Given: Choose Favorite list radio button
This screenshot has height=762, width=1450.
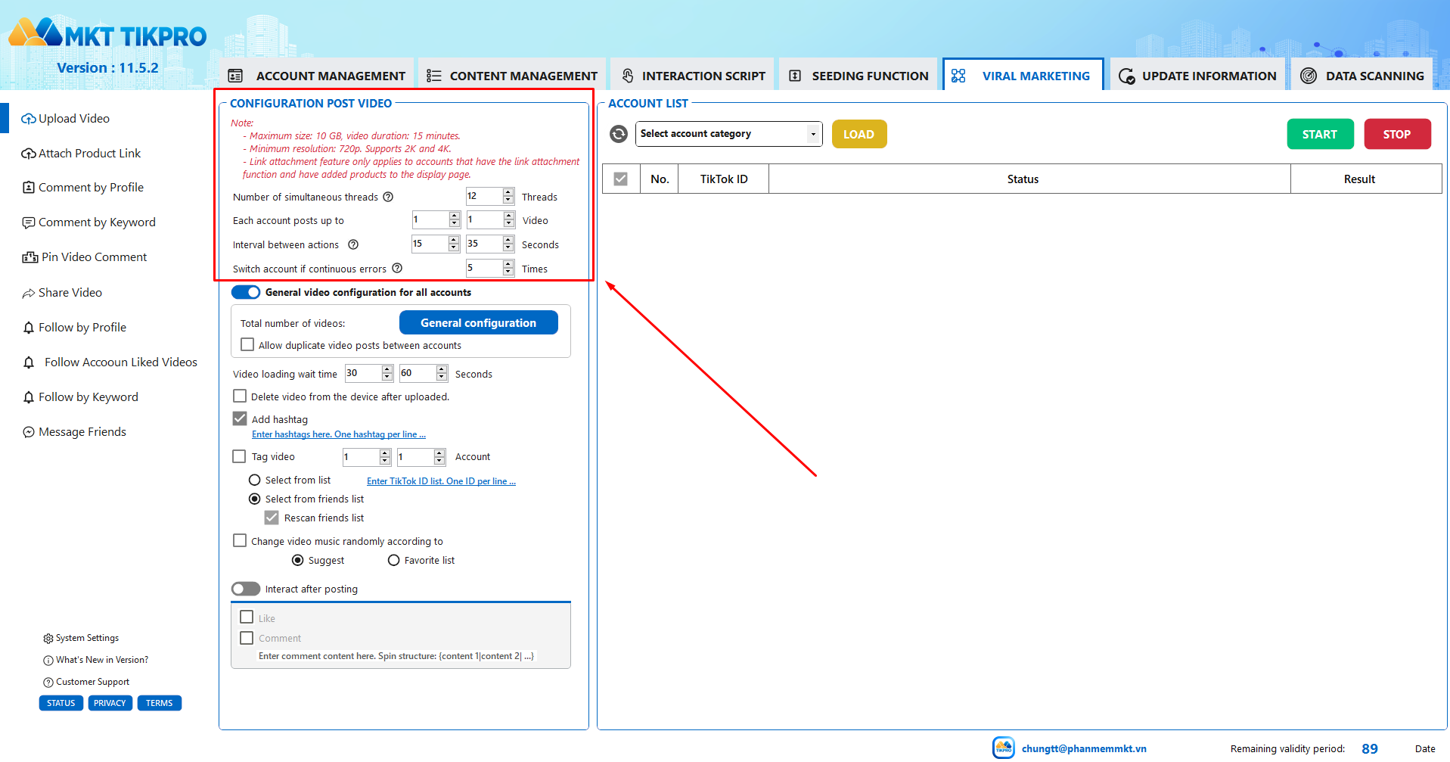Looking at the screenshot, I should point(393,560).
